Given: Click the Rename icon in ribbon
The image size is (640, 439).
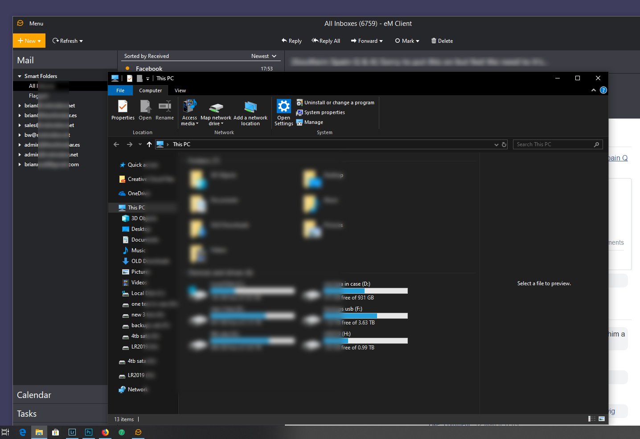Looking at the screenshot, I should pyautogui.click(x=164, y=110).
